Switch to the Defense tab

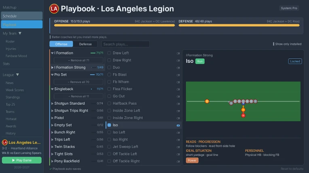click(x=85, y=44)
